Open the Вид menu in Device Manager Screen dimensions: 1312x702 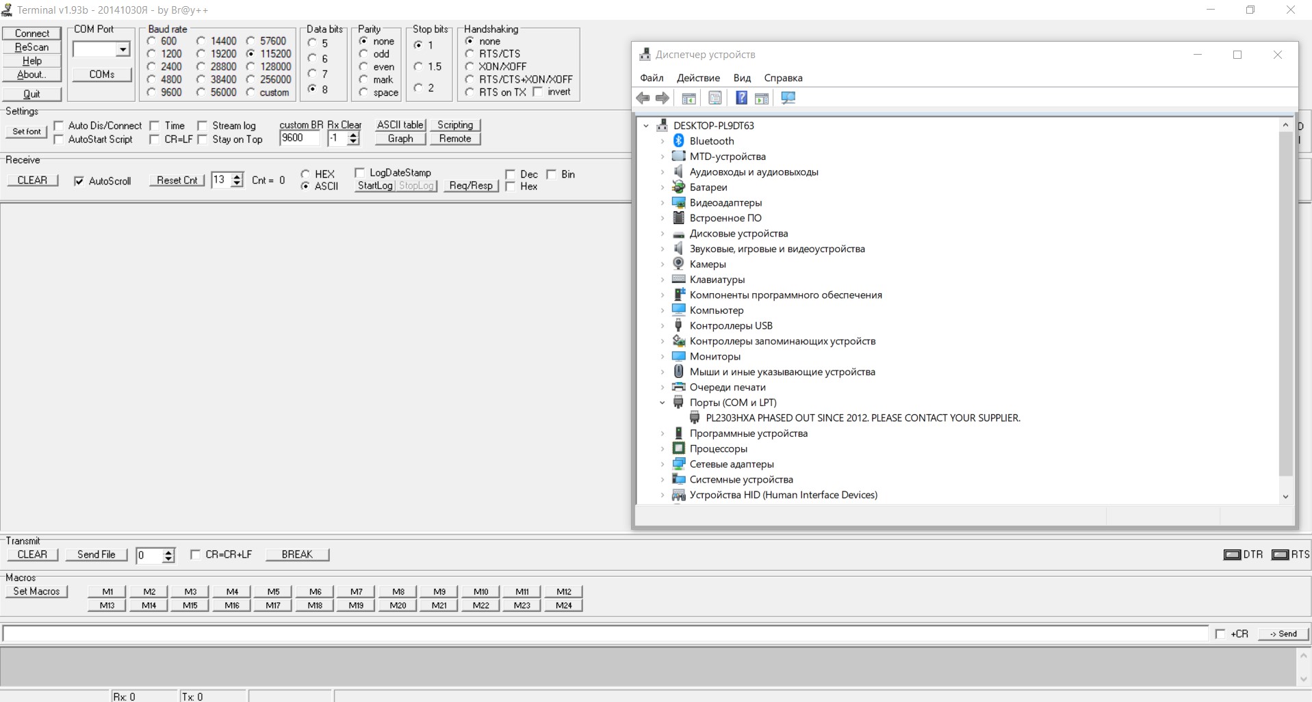tap(741, 78)
